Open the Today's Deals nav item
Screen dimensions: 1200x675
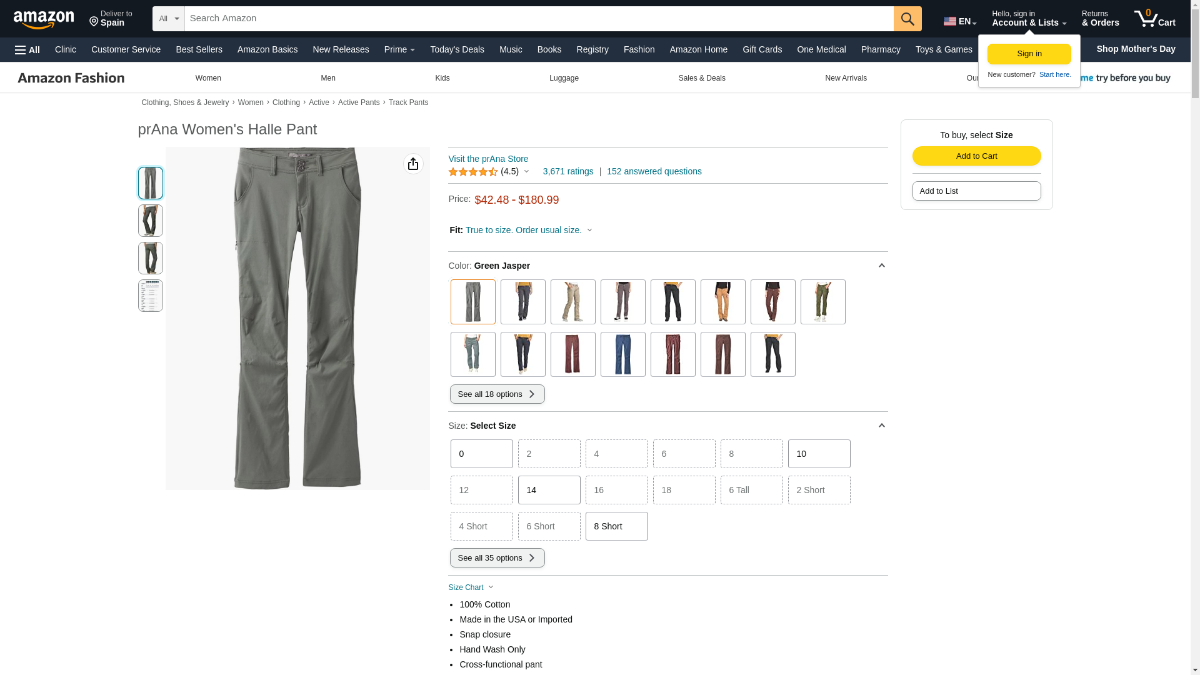(457, 49)
